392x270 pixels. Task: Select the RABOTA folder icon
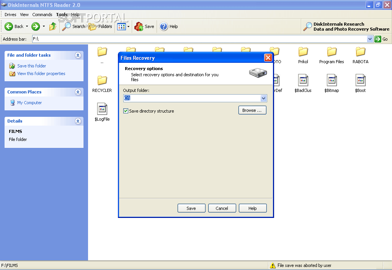[361, 52]
